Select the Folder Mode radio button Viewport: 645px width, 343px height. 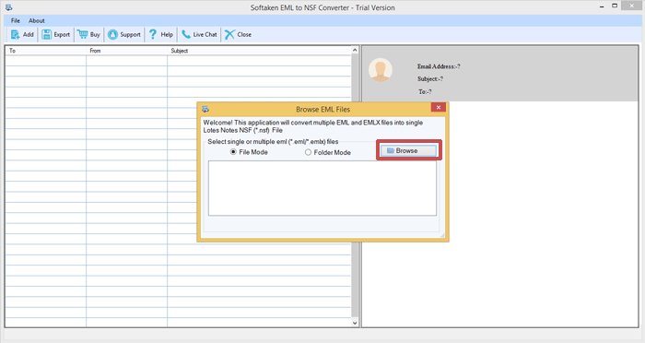tap(308, 152)
